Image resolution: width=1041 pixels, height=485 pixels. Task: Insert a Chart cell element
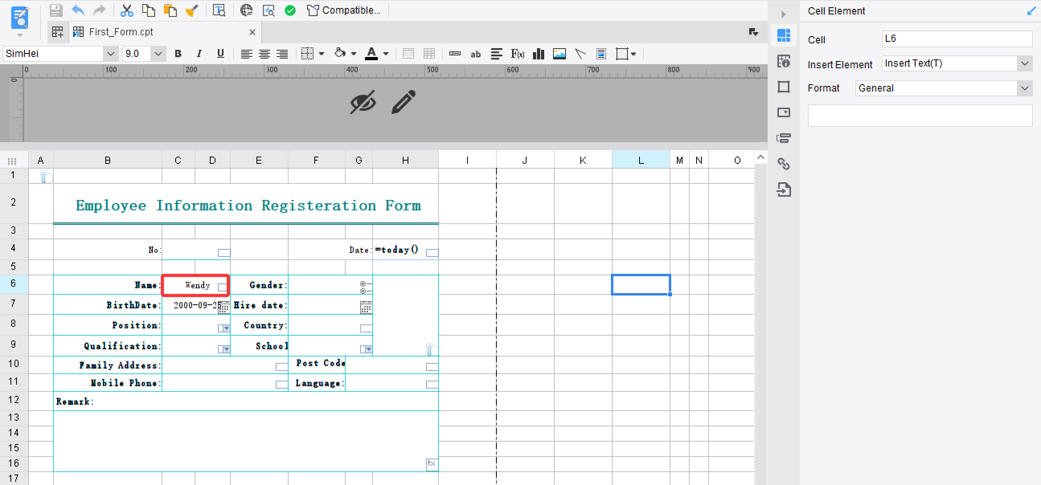(538, 53)
